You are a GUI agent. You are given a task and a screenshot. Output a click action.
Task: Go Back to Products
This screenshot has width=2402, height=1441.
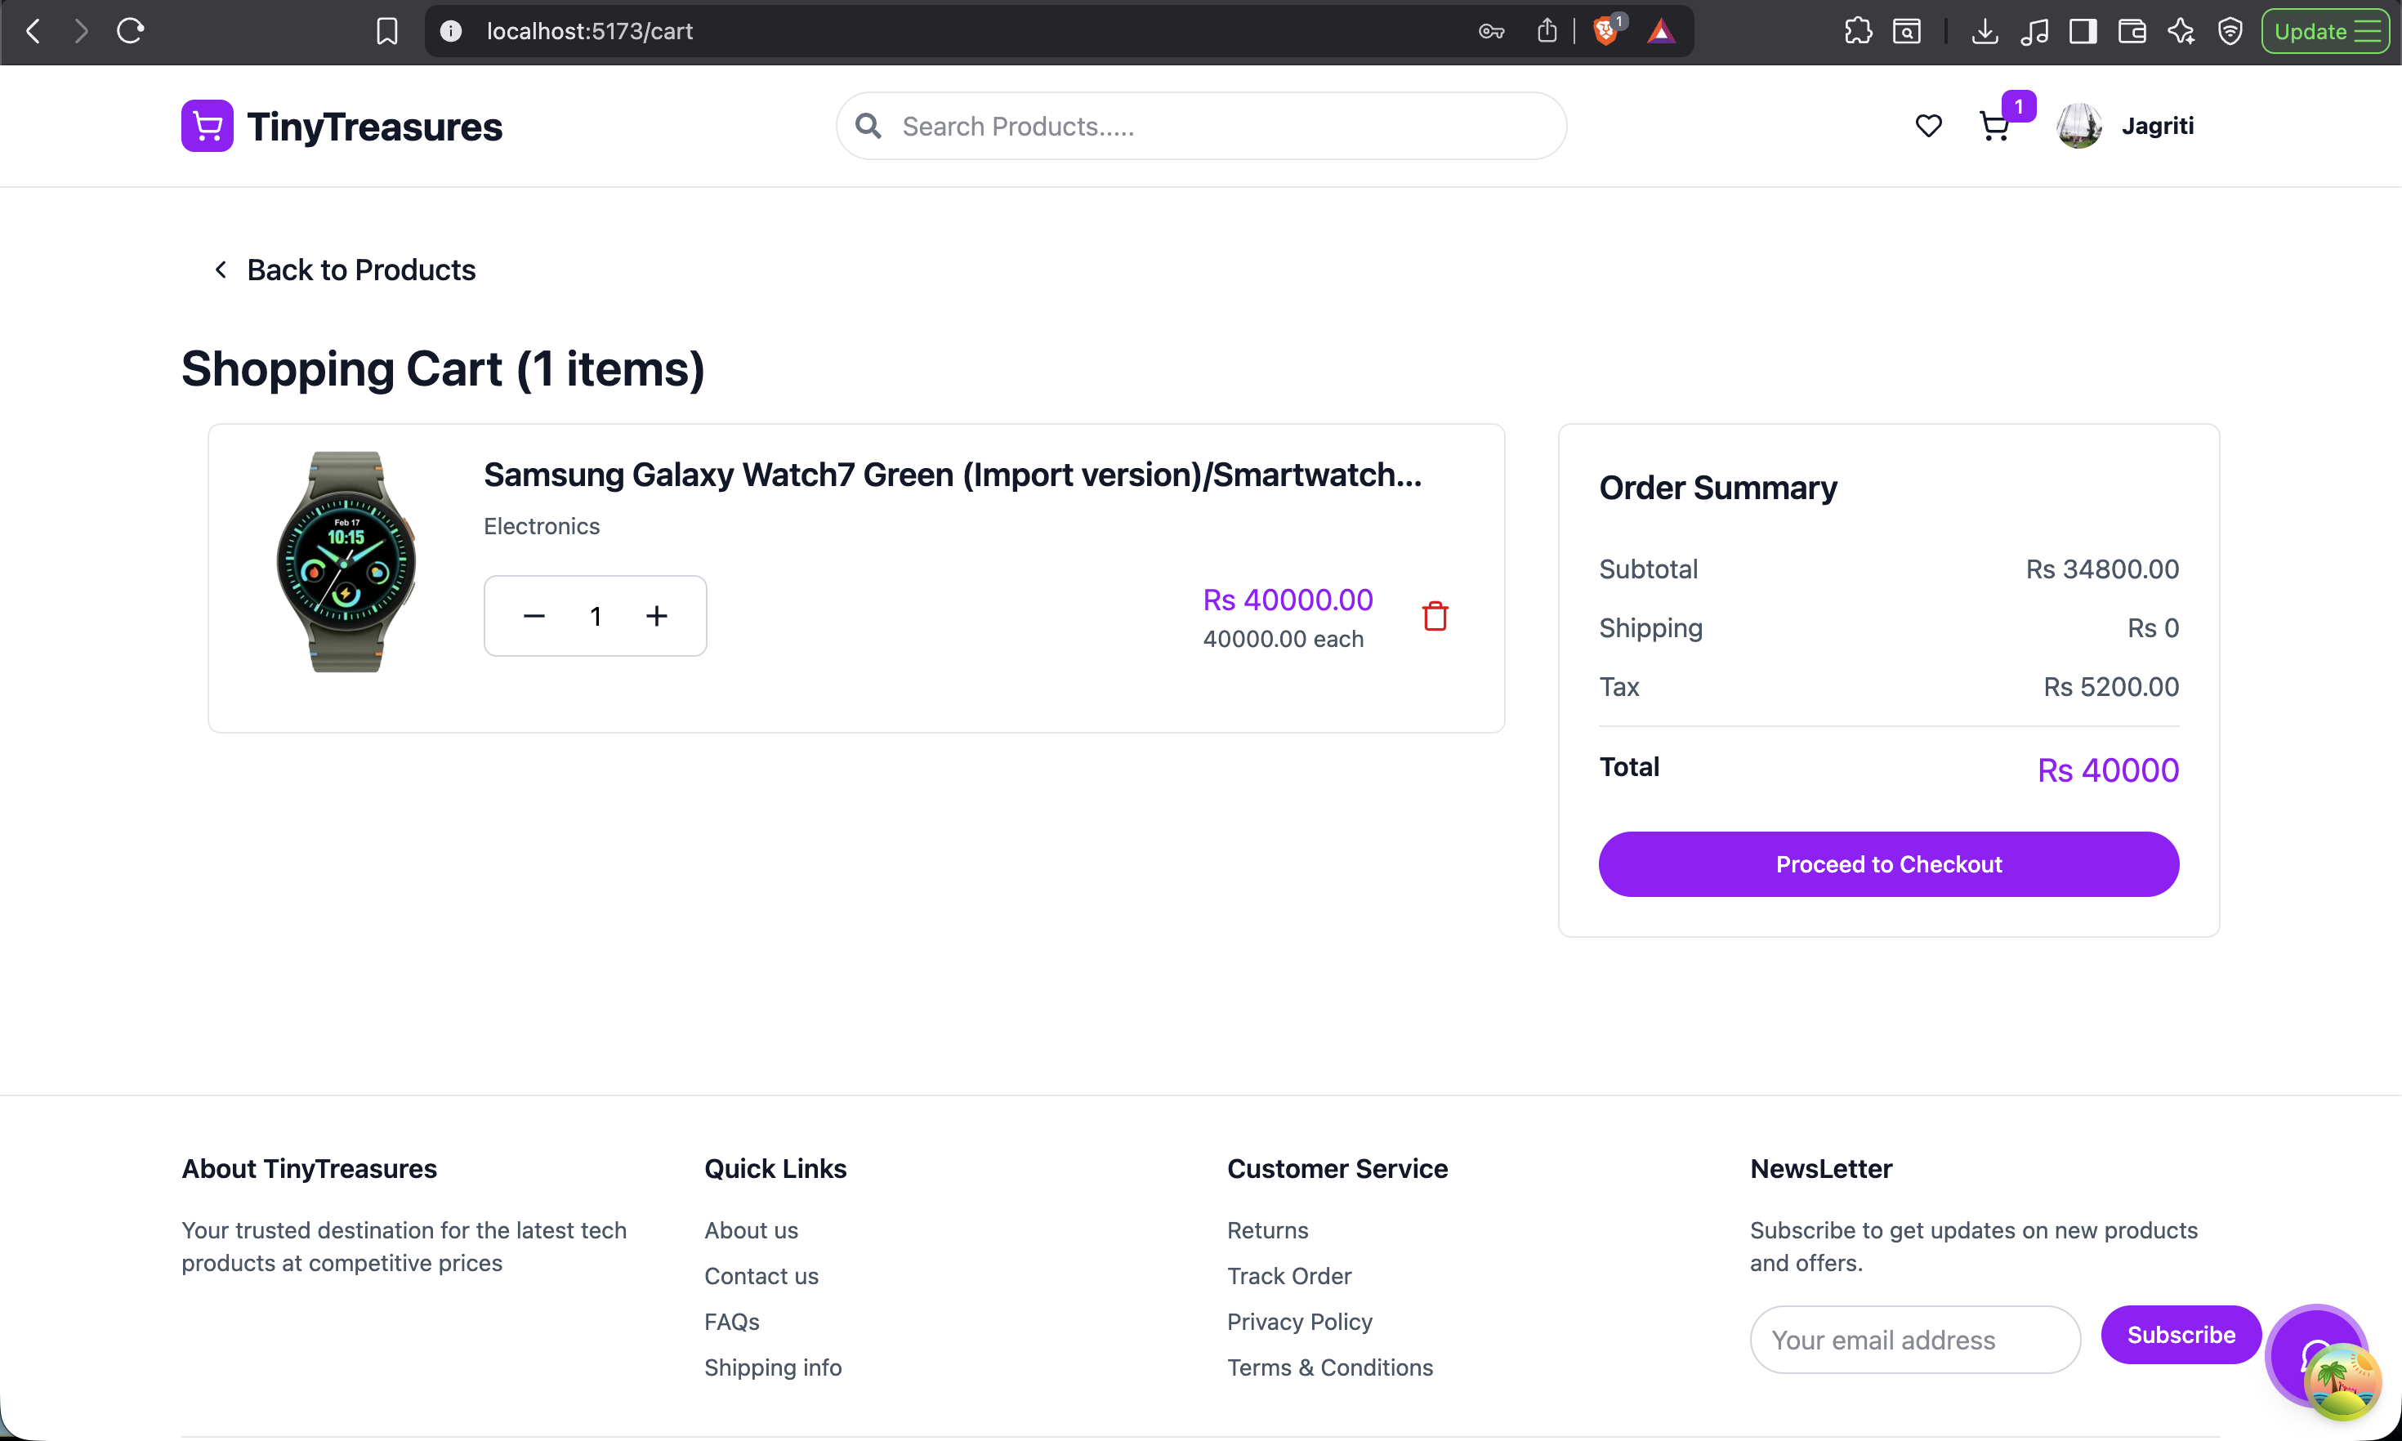click(345, 270)
